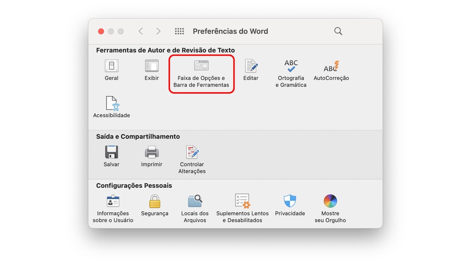Open Controlar Alterações preferences
The width and height of the screenshot is (471, 265).
pyautogui.click(x=192, y=160)
